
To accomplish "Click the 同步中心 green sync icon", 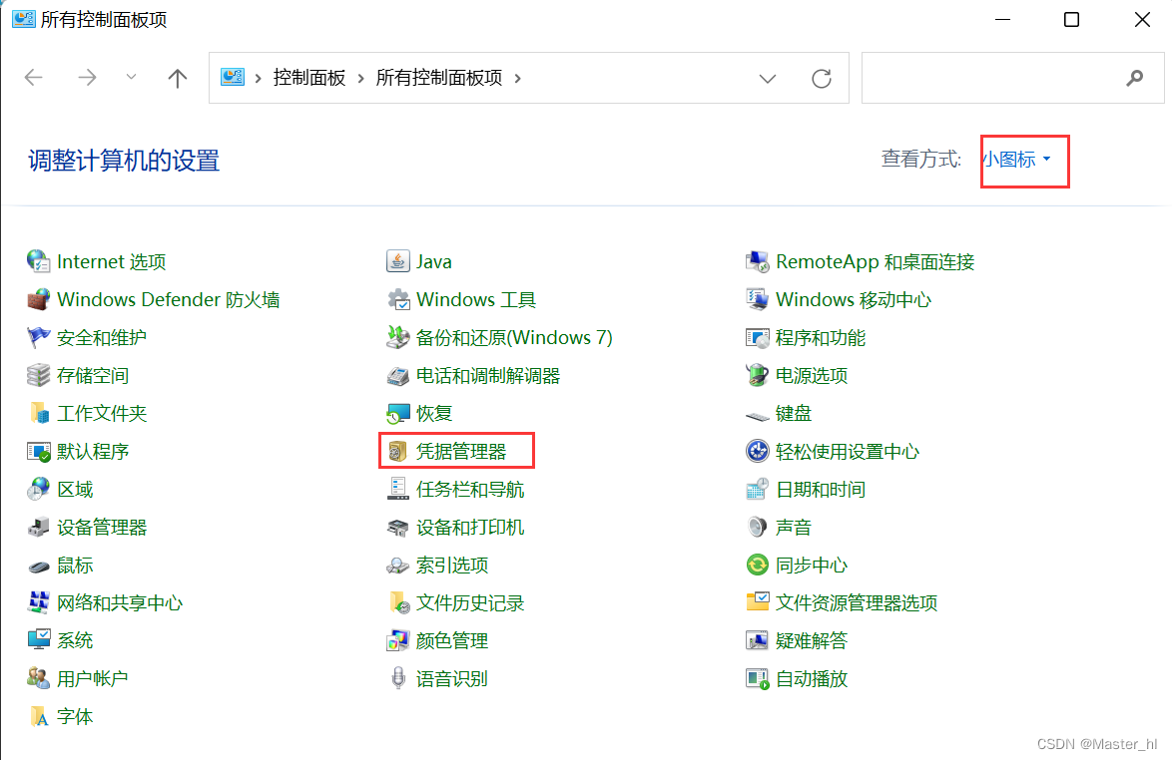I will pyautogui.click(x=757, y=566).
